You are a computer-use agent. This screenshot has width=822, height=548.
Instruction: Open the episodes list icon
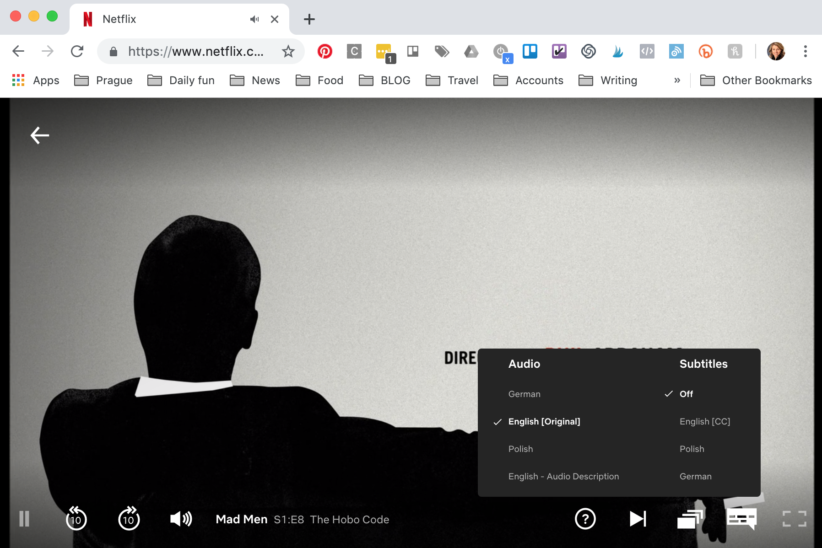tap(690, 519)
